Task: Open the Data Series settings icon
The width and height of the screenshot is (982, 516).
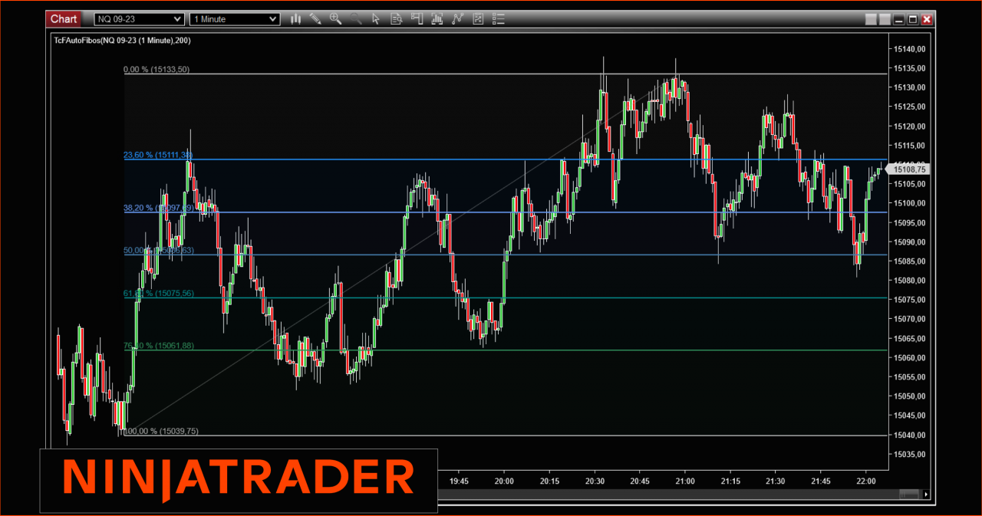Action: (x=396, y=18)
